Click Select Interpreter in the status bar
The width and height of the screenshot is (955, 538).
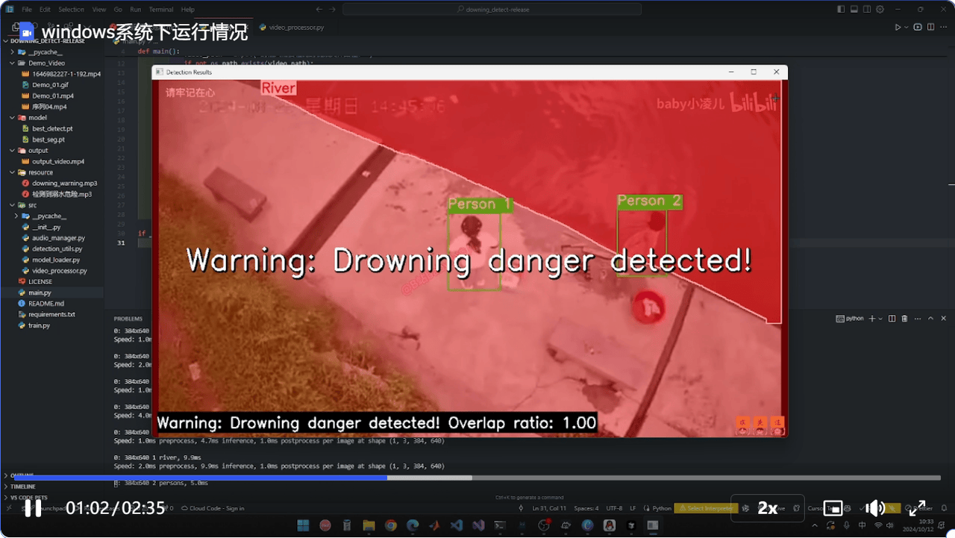(705, 508)
